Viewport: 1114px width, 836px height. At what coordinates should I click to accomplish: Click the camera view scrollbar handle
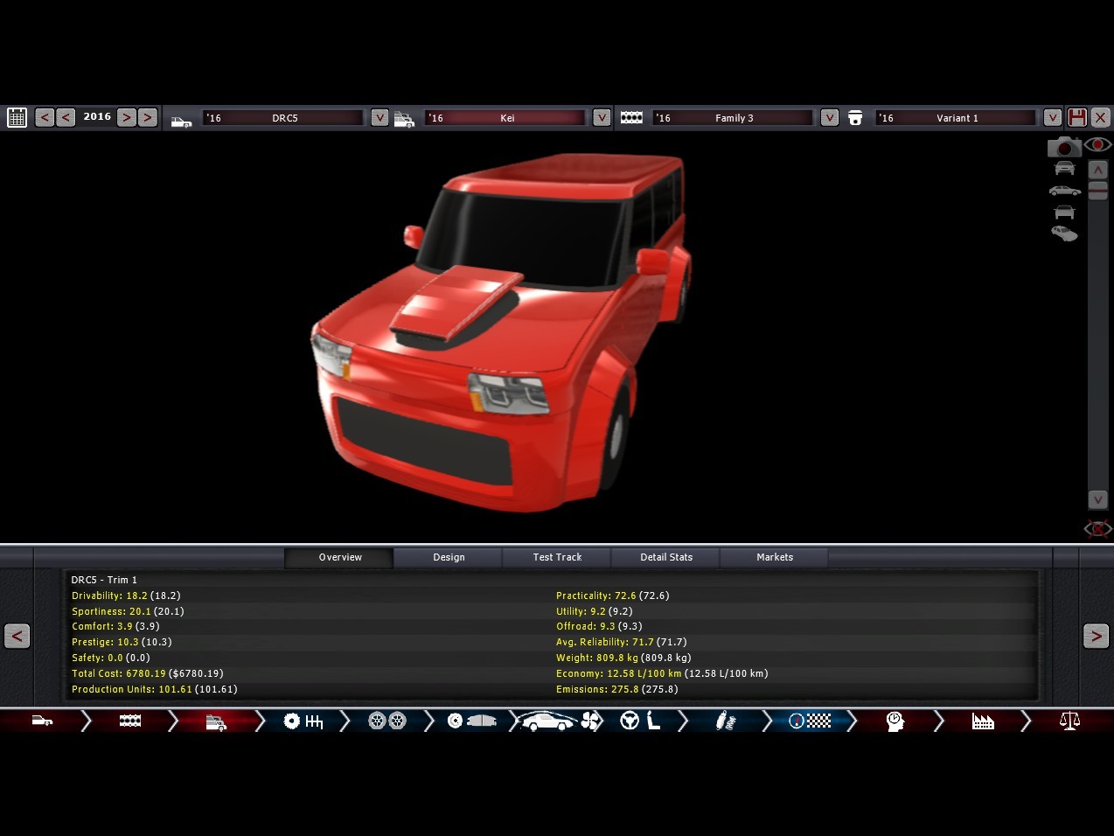[x=1098, y=191]
